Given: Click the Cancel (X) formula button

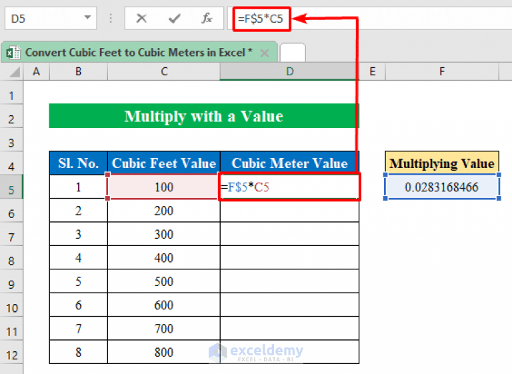Looking at the screenshot, I should [141, 19].
